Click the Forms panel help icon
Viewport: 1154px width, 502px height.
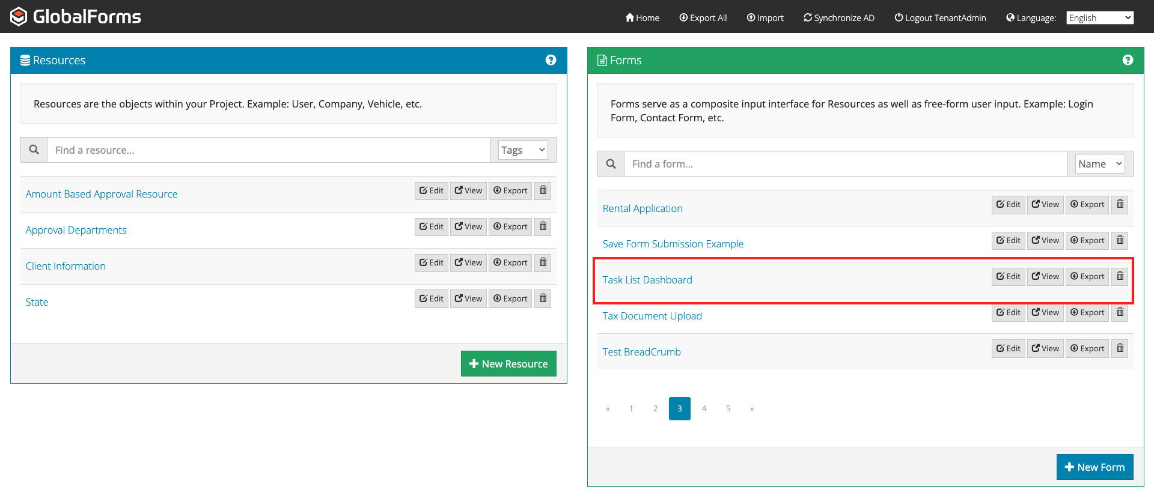[1128, 60]
